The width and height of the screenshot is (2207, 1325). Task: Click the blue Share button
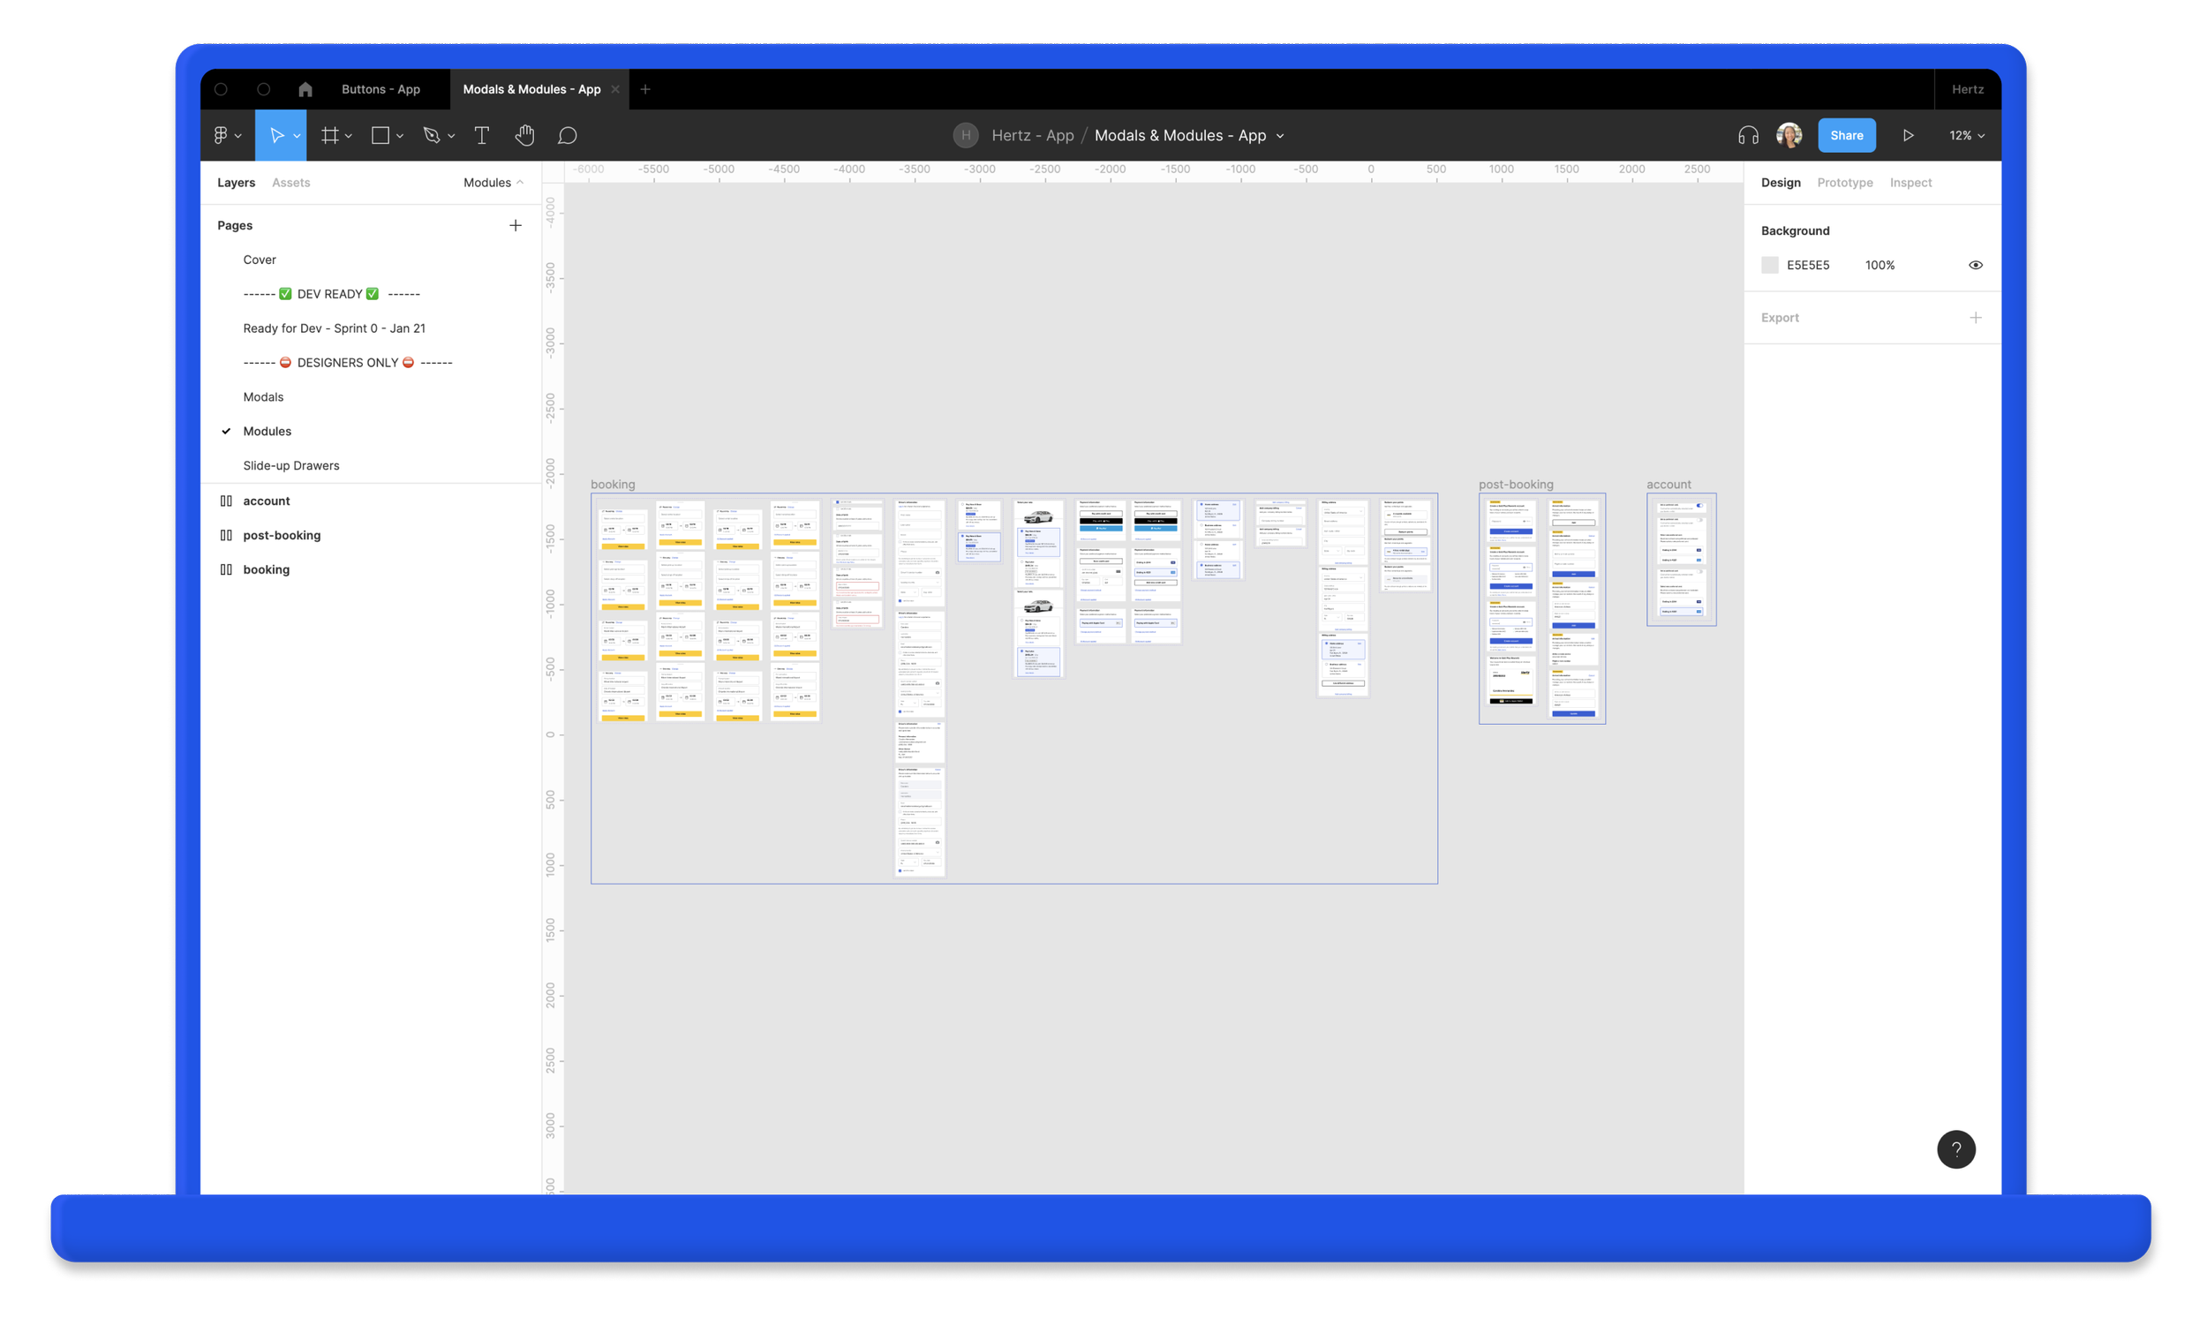click(x=1846, y=136)
